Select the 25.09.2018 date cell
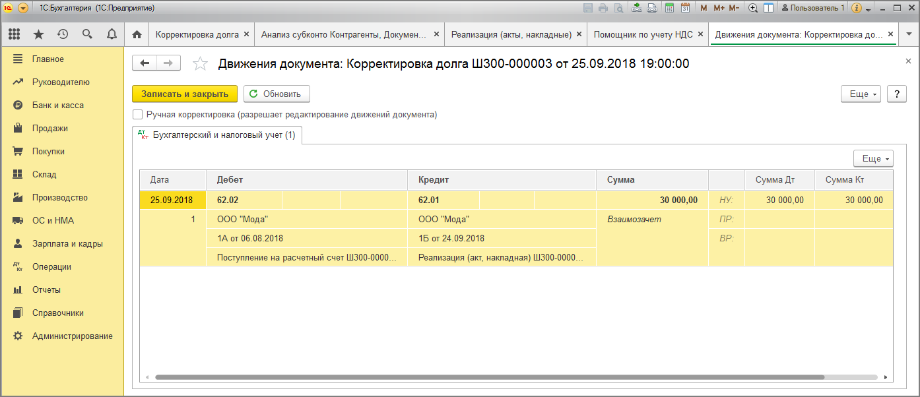Viewport: 920px width, 397px height. 173,200
